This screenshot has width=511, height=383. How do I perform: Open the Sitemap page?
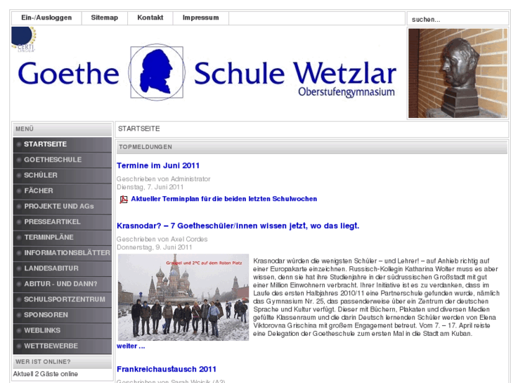pos(104,18)
